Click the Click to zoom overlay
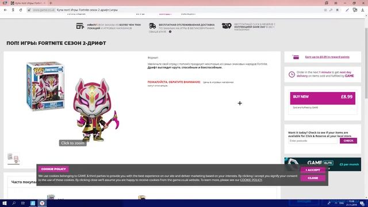 click(73, 143)
